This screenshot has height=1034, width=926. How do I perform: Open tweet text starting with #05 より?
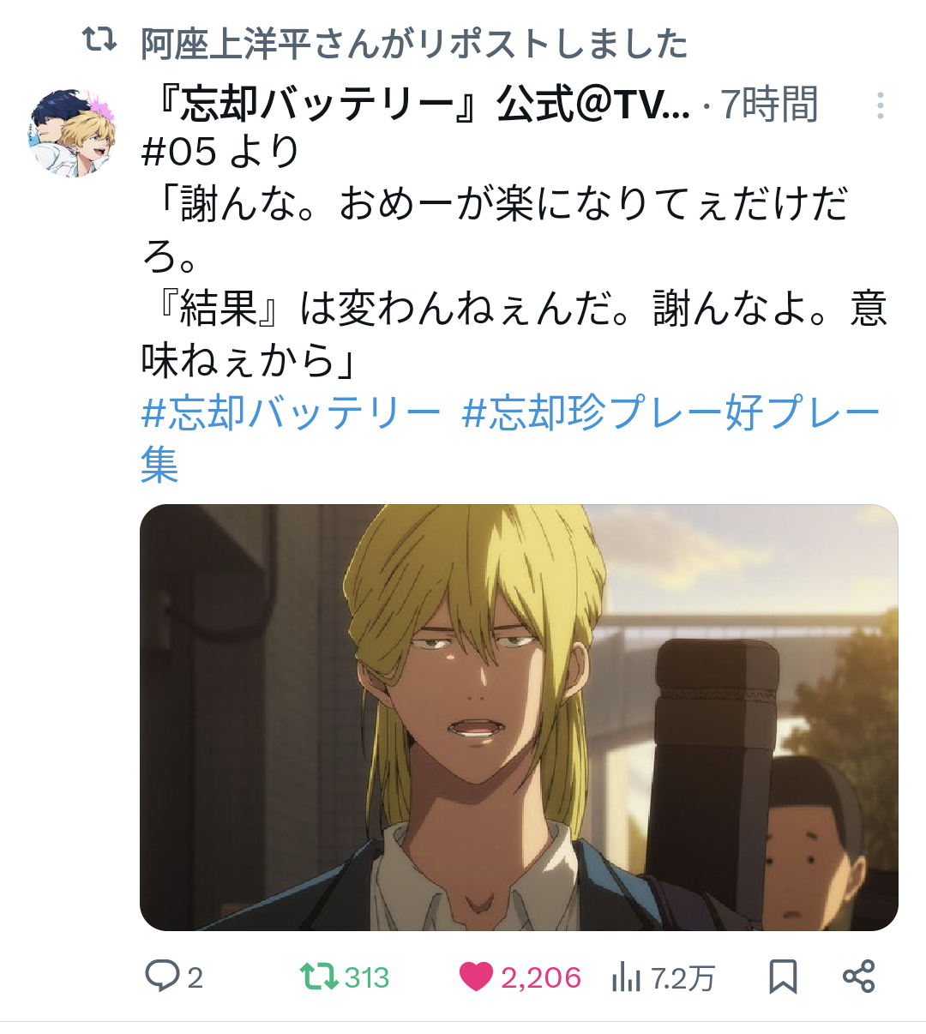click(514, 256)
